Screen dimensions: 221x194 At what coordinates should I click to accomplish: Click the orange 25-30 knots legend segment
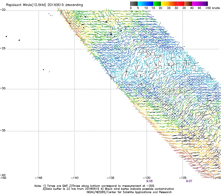pyautogui.click(x=173, y=4)
